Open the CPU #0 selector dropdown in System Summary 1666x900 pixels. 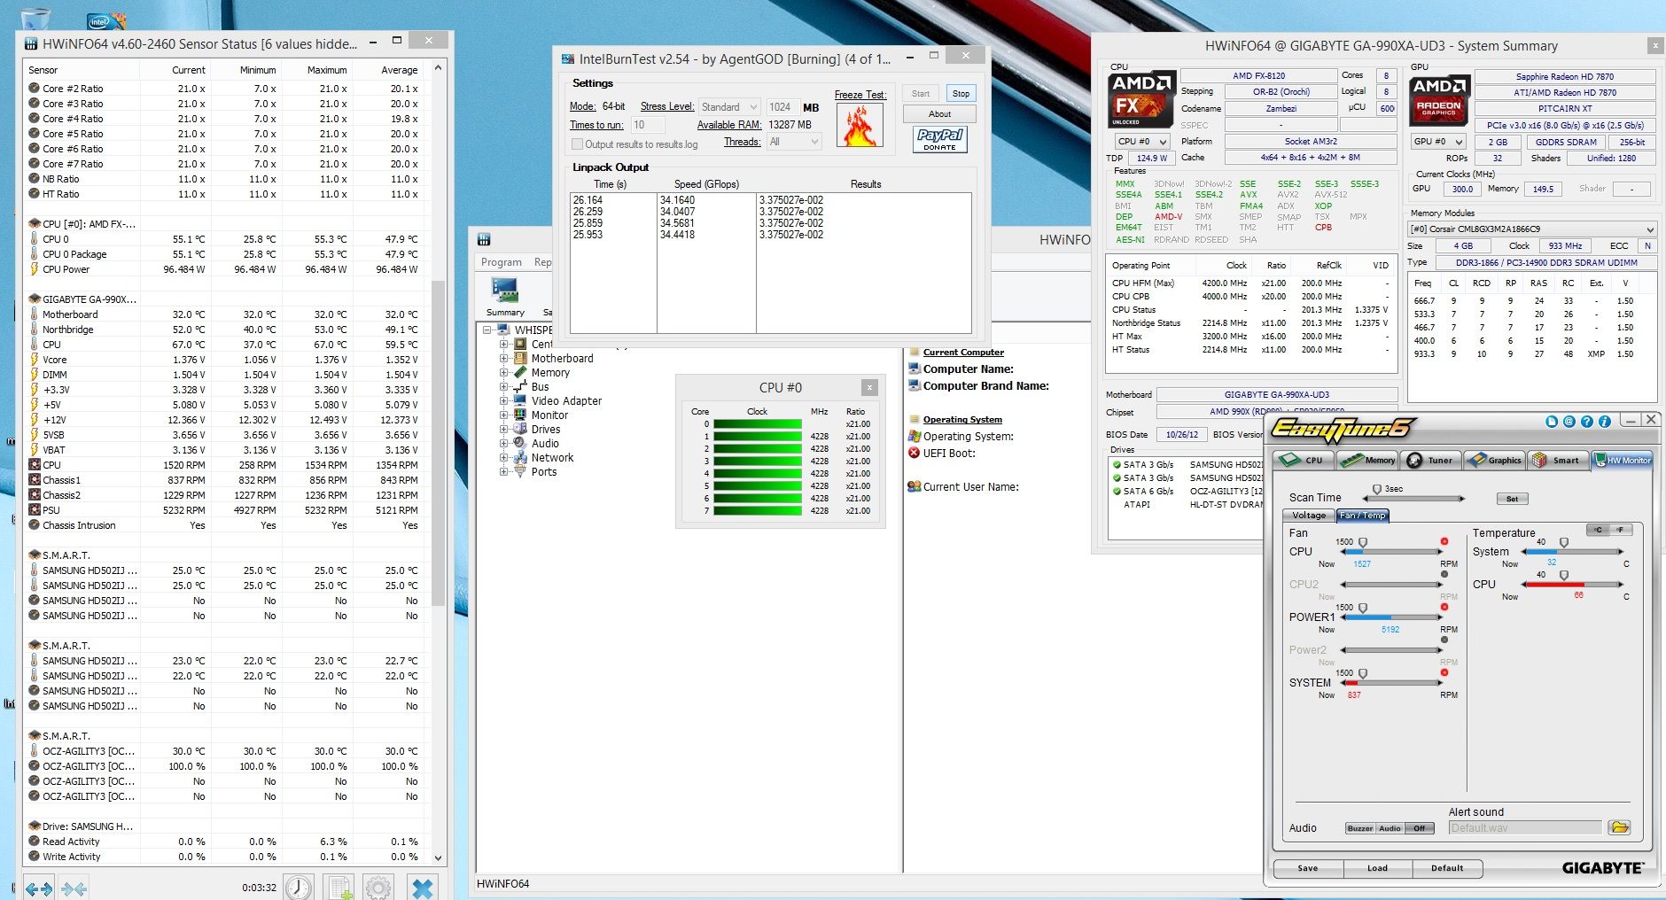point(1141,141)
